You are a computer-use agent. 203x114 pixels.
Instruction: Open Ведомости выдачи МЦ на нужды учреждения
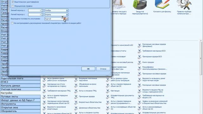pos(151,91)
